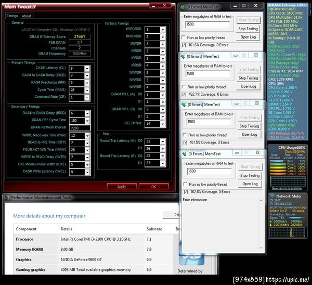Open Log in the 162.8% coverage MemTest
312x285 pixels.
tap(250, 184)
